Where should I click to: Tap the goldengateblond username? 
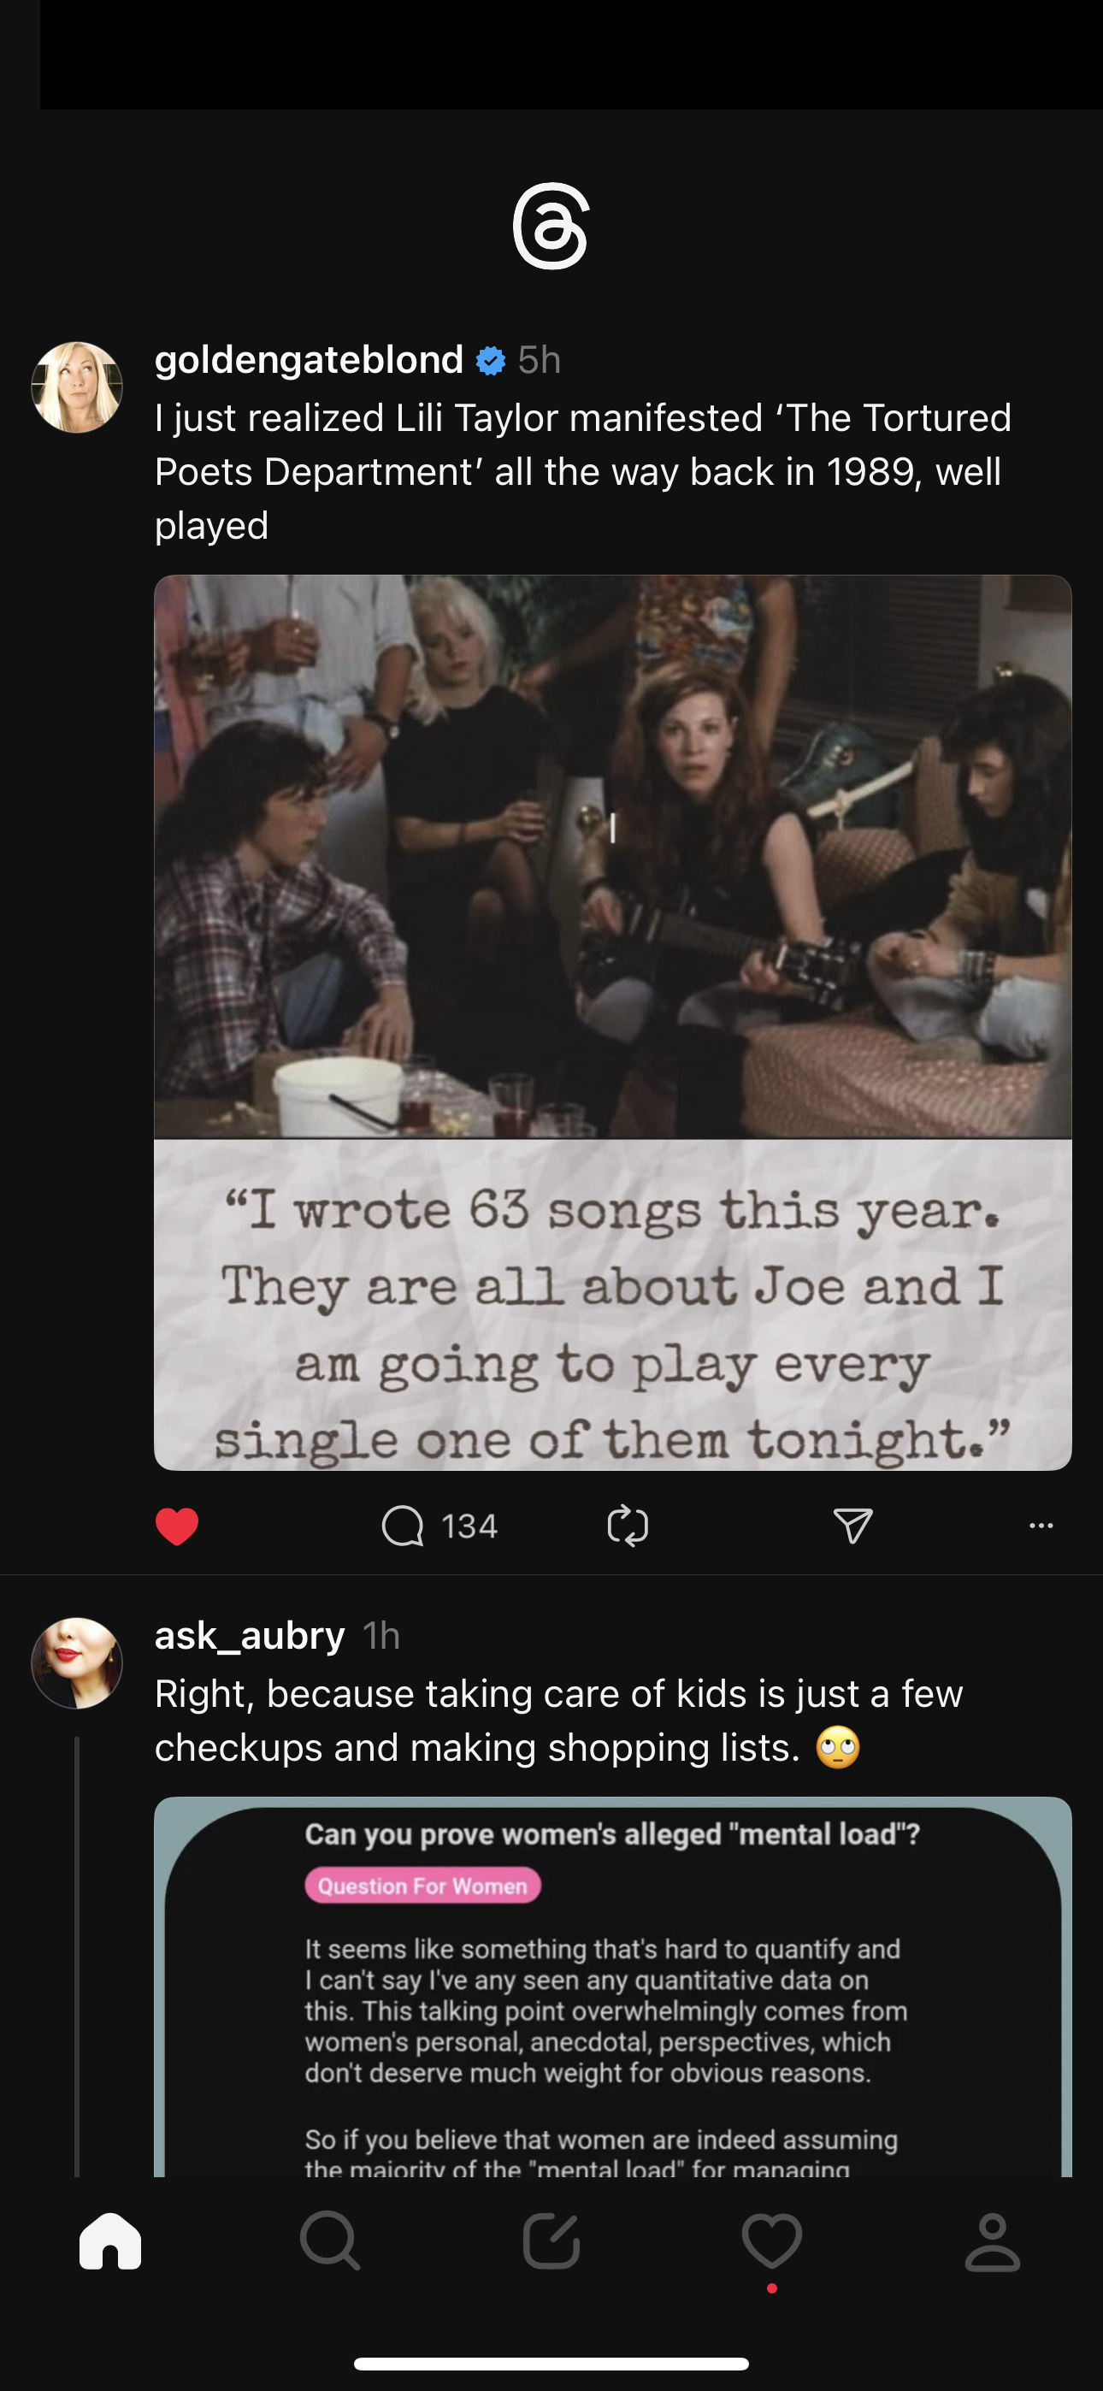pyautogui.click(x=309, y=359)
